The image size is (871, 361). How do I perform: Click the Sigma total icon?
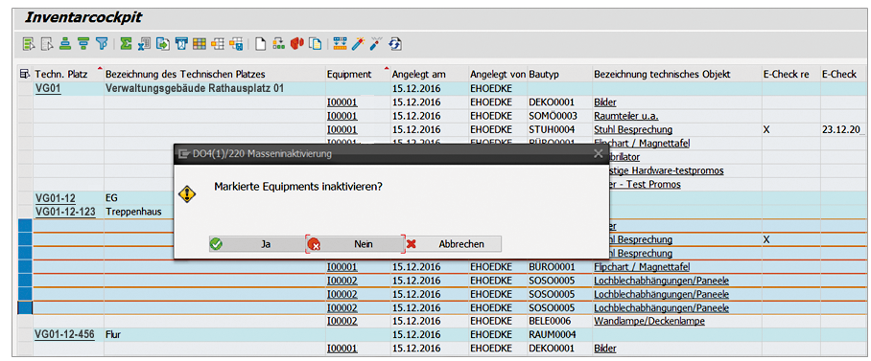coord(126,44)
